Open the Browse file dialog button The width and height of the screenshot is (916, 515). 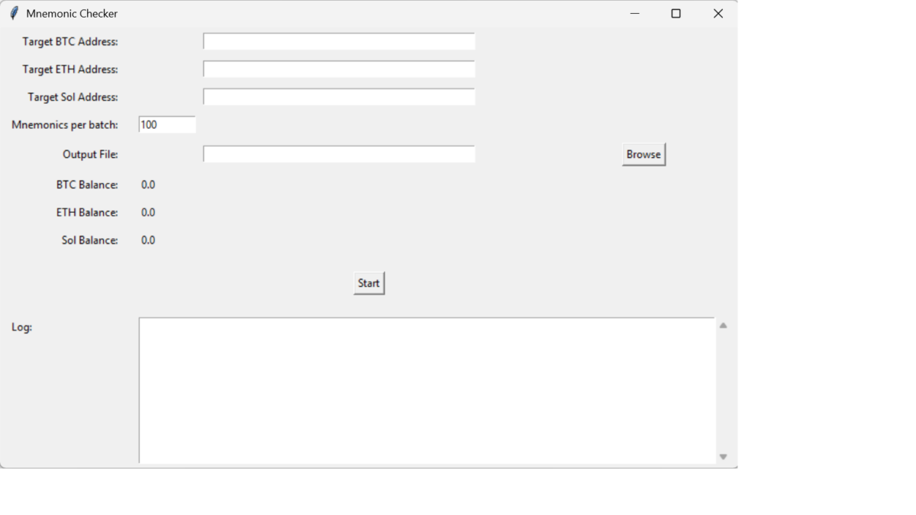[x=643, y=154]
